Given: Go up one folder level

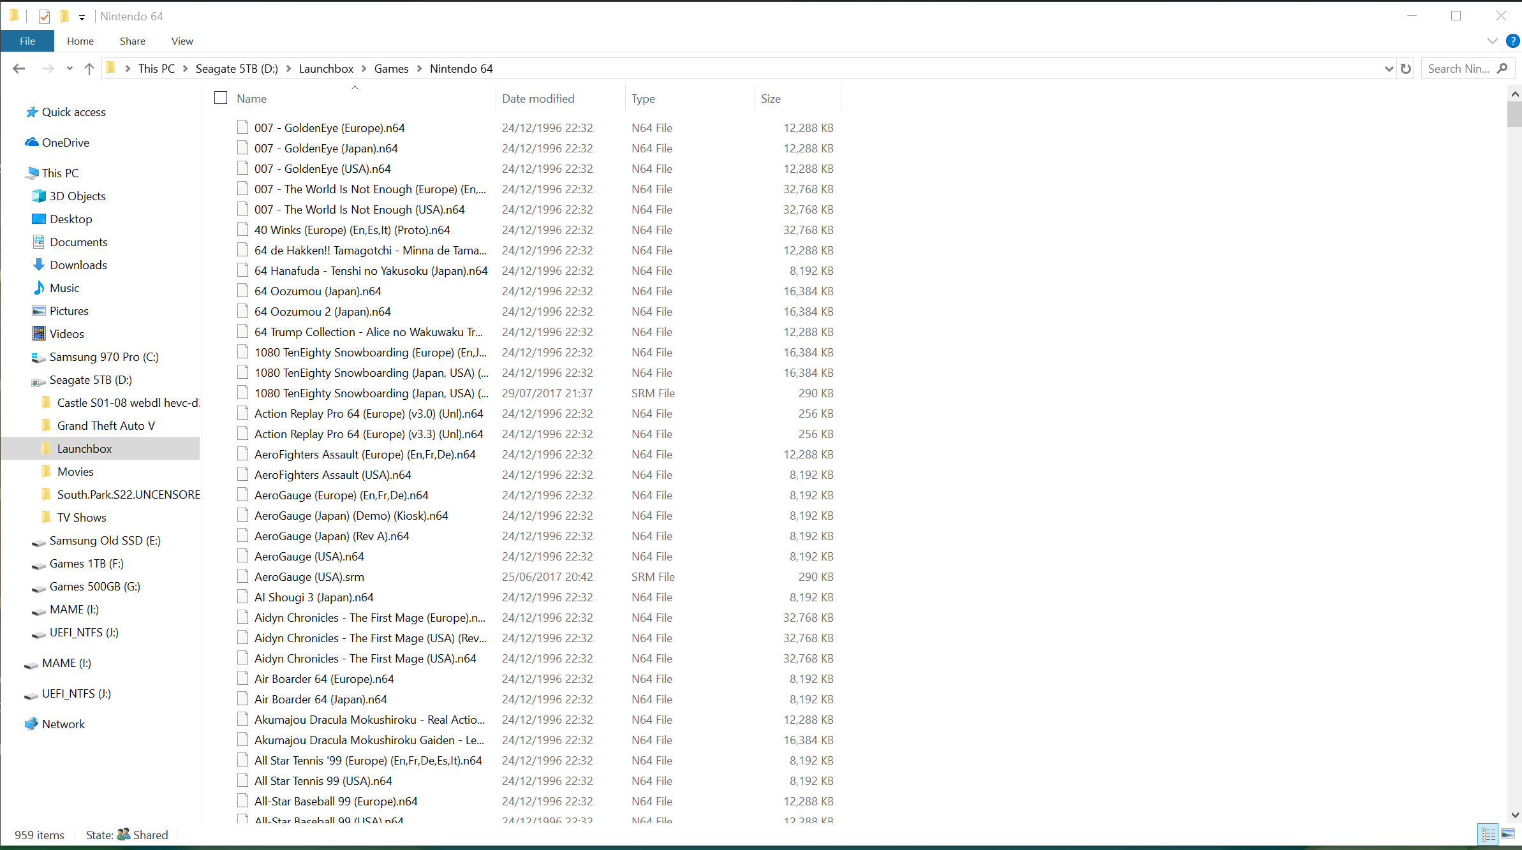Looking at the screenshot, I should click(x=89, y=68).
